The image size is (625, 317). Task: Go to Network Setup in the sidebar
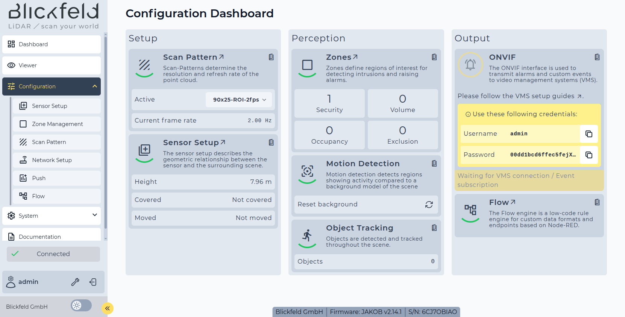[52, 160]
